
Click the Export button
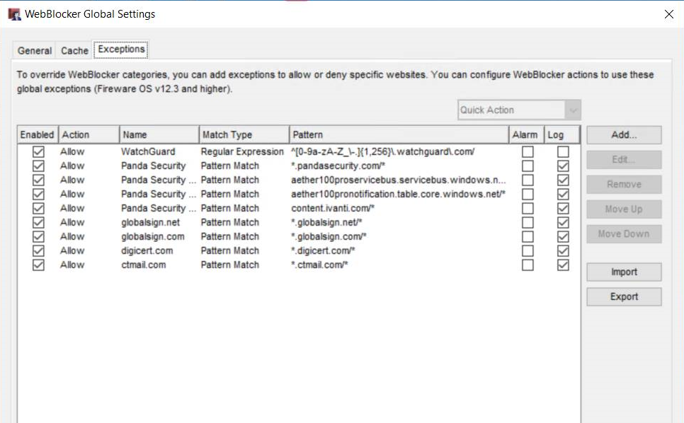[x=623, y=296]
